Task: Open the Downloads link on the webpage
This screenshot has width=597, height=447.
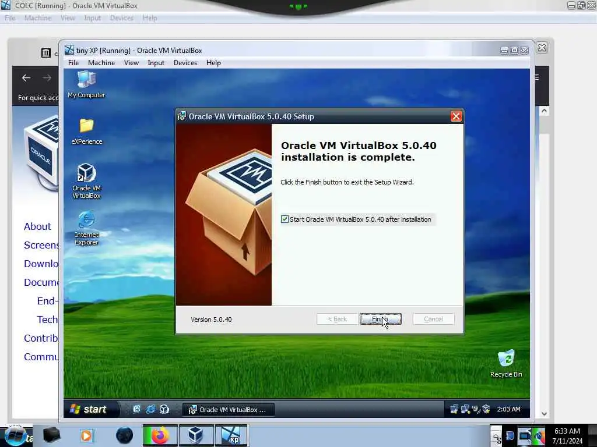Action: coord(41,264)
